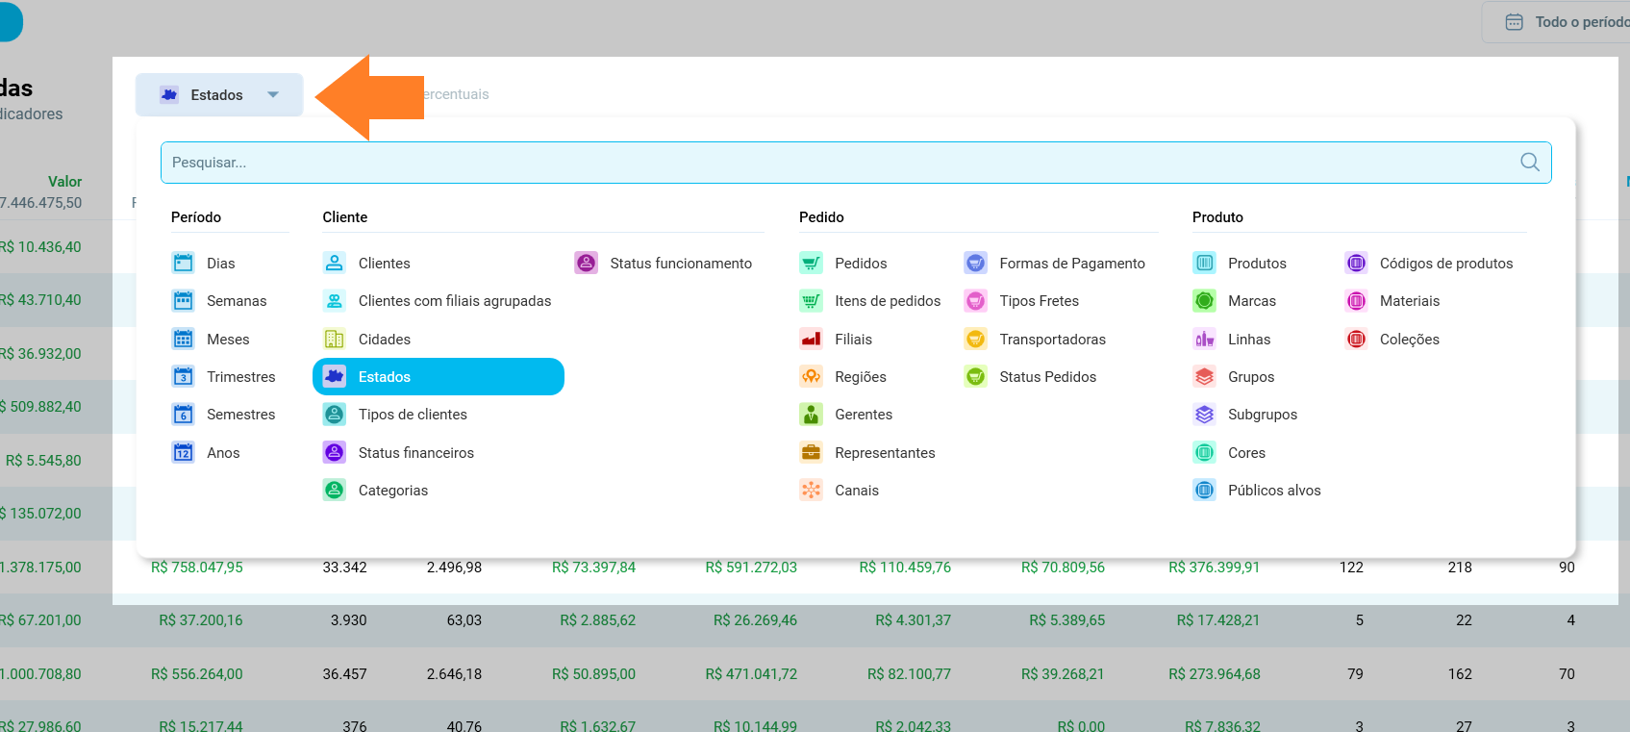Click the R$ 556.264,00 cell
Viewport: 1630px width, 732px height.
point(197,673)
